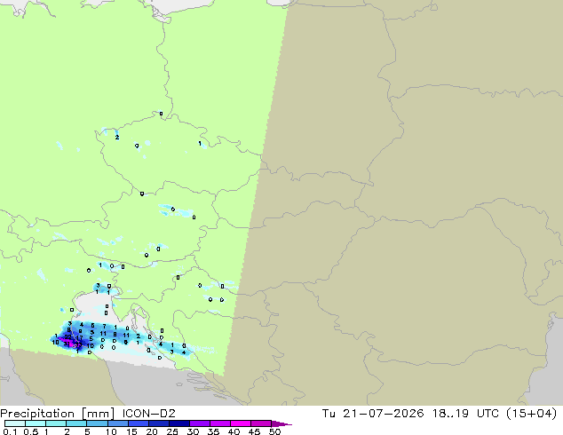Image resolution: width=563 pixels, height=435 pixels.
Task: Pick the 1–2 mm legend color swatch
Action: (56, 423)
